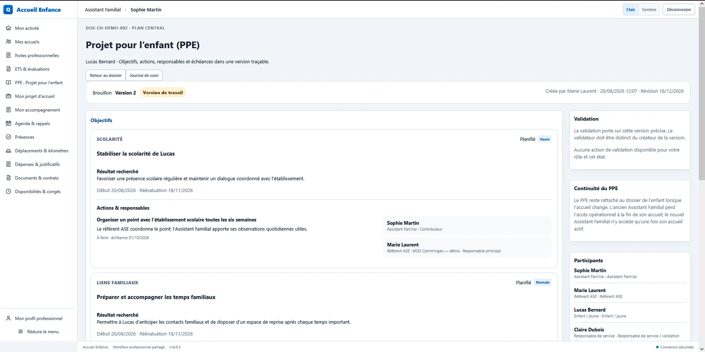Click the receipt icon beside Dépenses & justificatifs
The image size is (705, 352).
pyautogui.click(x=9, y=164)
